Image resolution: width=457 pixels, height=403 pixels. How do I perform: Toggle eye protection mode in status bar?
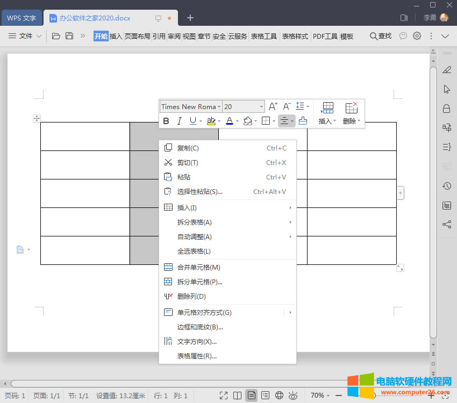[293, 395]
